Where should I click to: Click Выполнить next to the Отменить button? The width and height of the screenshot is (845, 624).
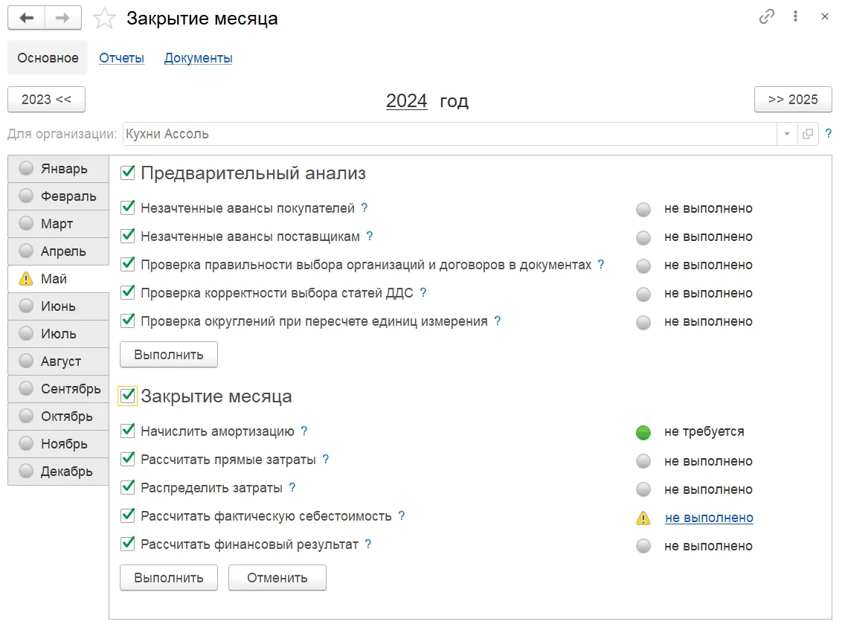click(x=169, y=578)
